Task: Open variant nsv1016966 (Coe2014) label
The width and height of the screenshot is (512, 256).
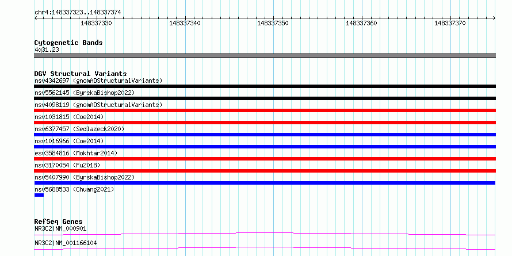Action: point(69,141)
